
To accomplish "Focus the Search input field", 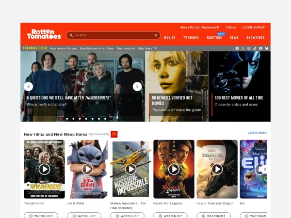I will [113, 35].
